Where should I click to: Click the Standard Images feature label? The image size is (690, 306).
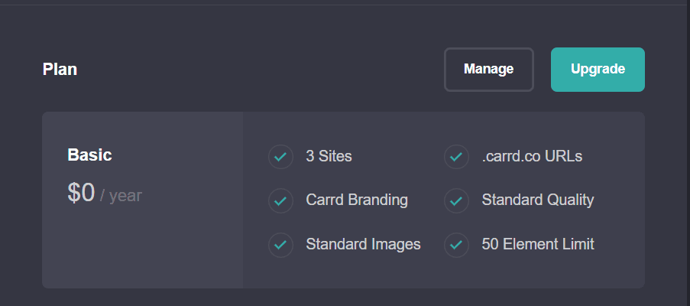click(x=363, y=245)
